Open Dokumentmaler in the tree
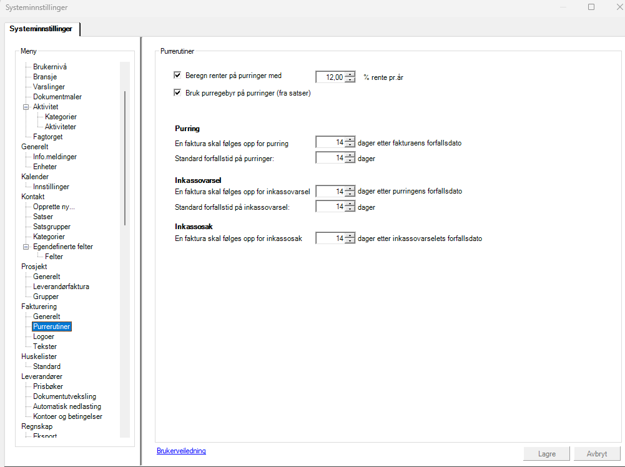The height and width of the screenshot is (467, 625). (x=57, y=96)
